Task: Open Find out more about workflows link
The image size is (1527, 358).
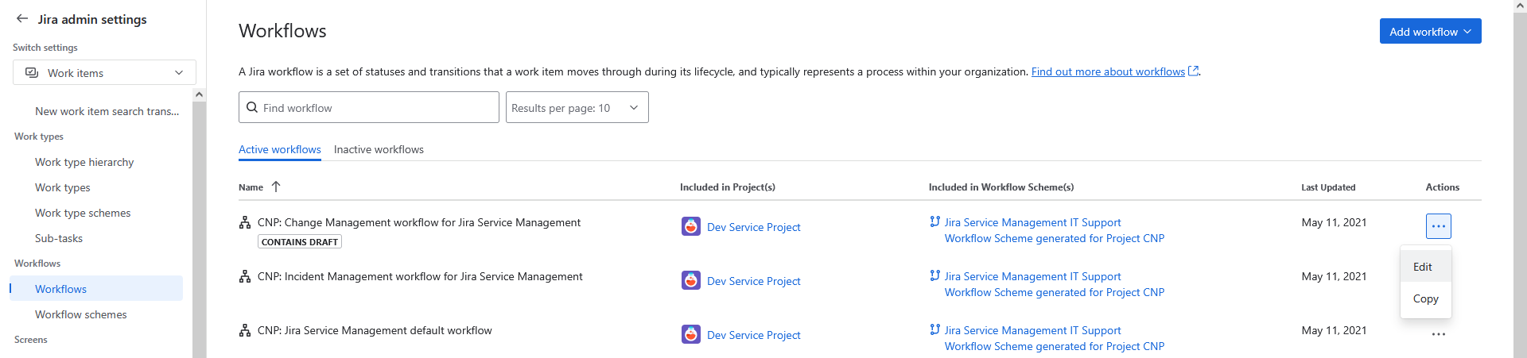Action: [1108, 72]
